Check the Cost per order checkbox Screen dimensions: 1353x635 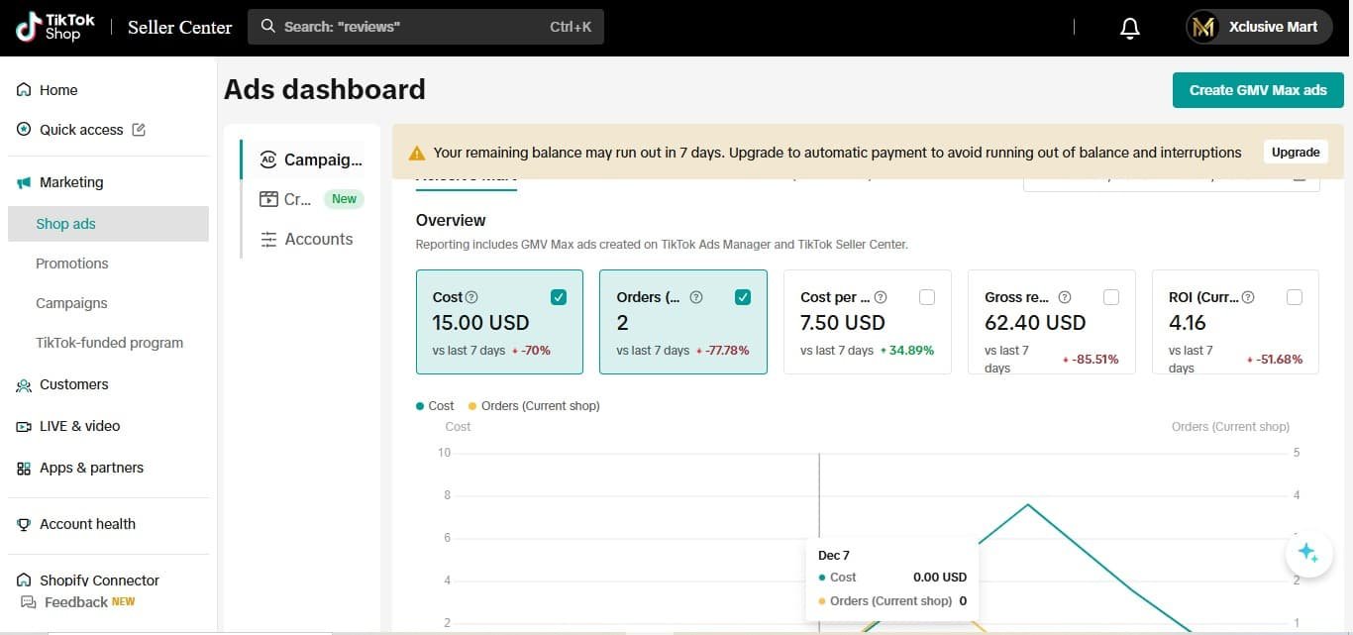click(927, 297)
